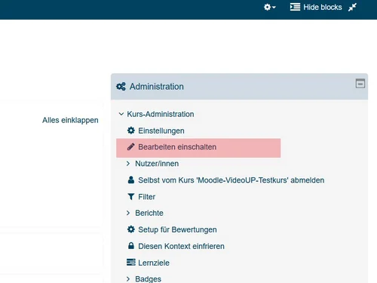Open Setup für Bewertungen link
377x283 pixels.
(177, 229)
